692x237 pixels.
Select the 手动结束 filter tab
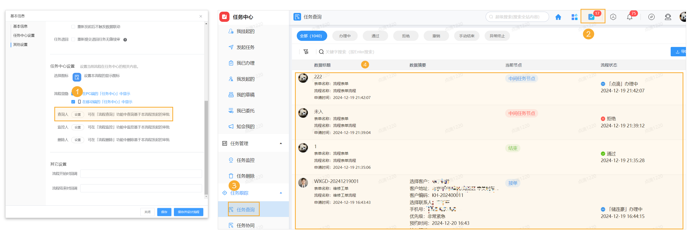tap(467, 36)
